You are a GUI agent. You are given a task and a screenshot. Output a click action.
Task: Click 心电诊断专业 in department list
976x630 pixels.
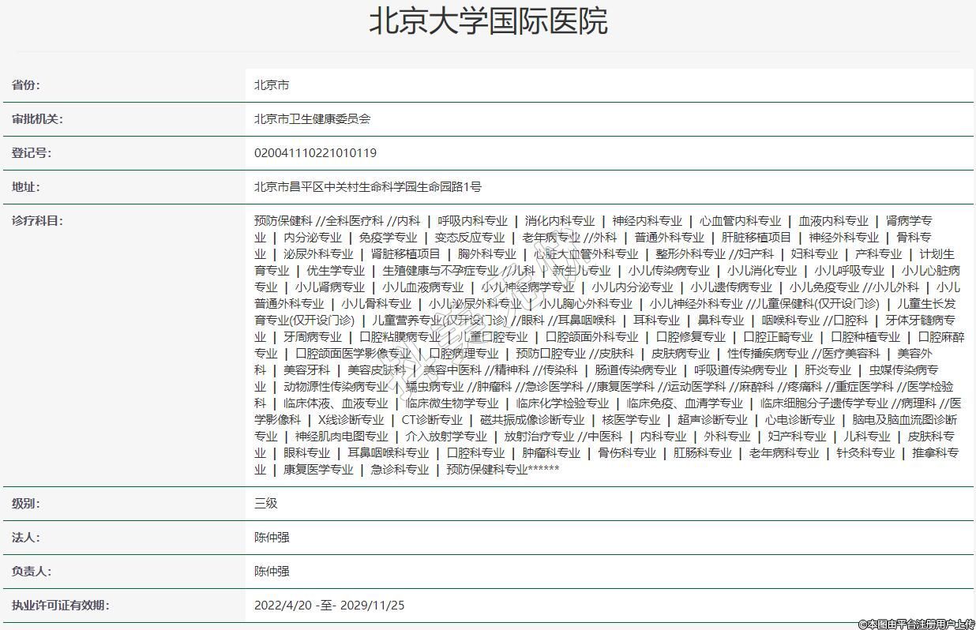coord(799,420)
